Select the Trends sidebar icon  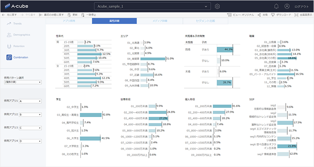pyautogui.click(x=9, y=24)
